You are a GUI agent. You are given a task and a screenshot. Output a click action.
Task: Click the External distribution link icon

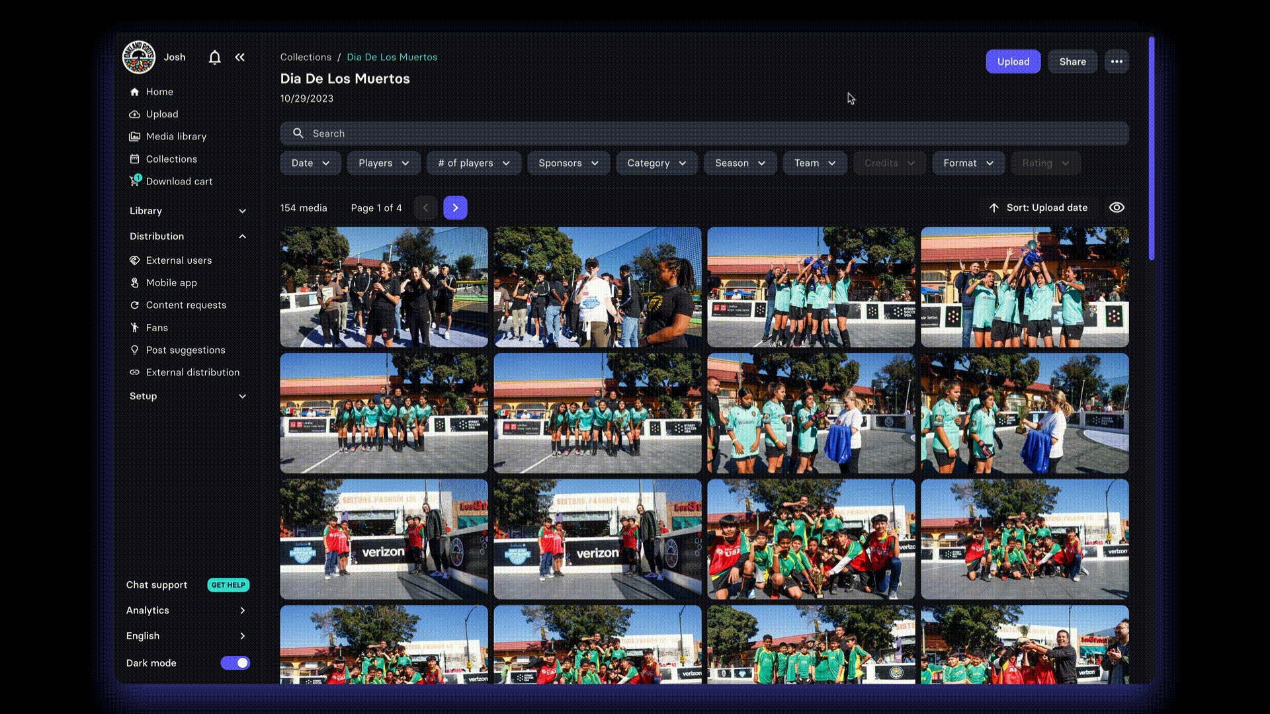point(134,372)
